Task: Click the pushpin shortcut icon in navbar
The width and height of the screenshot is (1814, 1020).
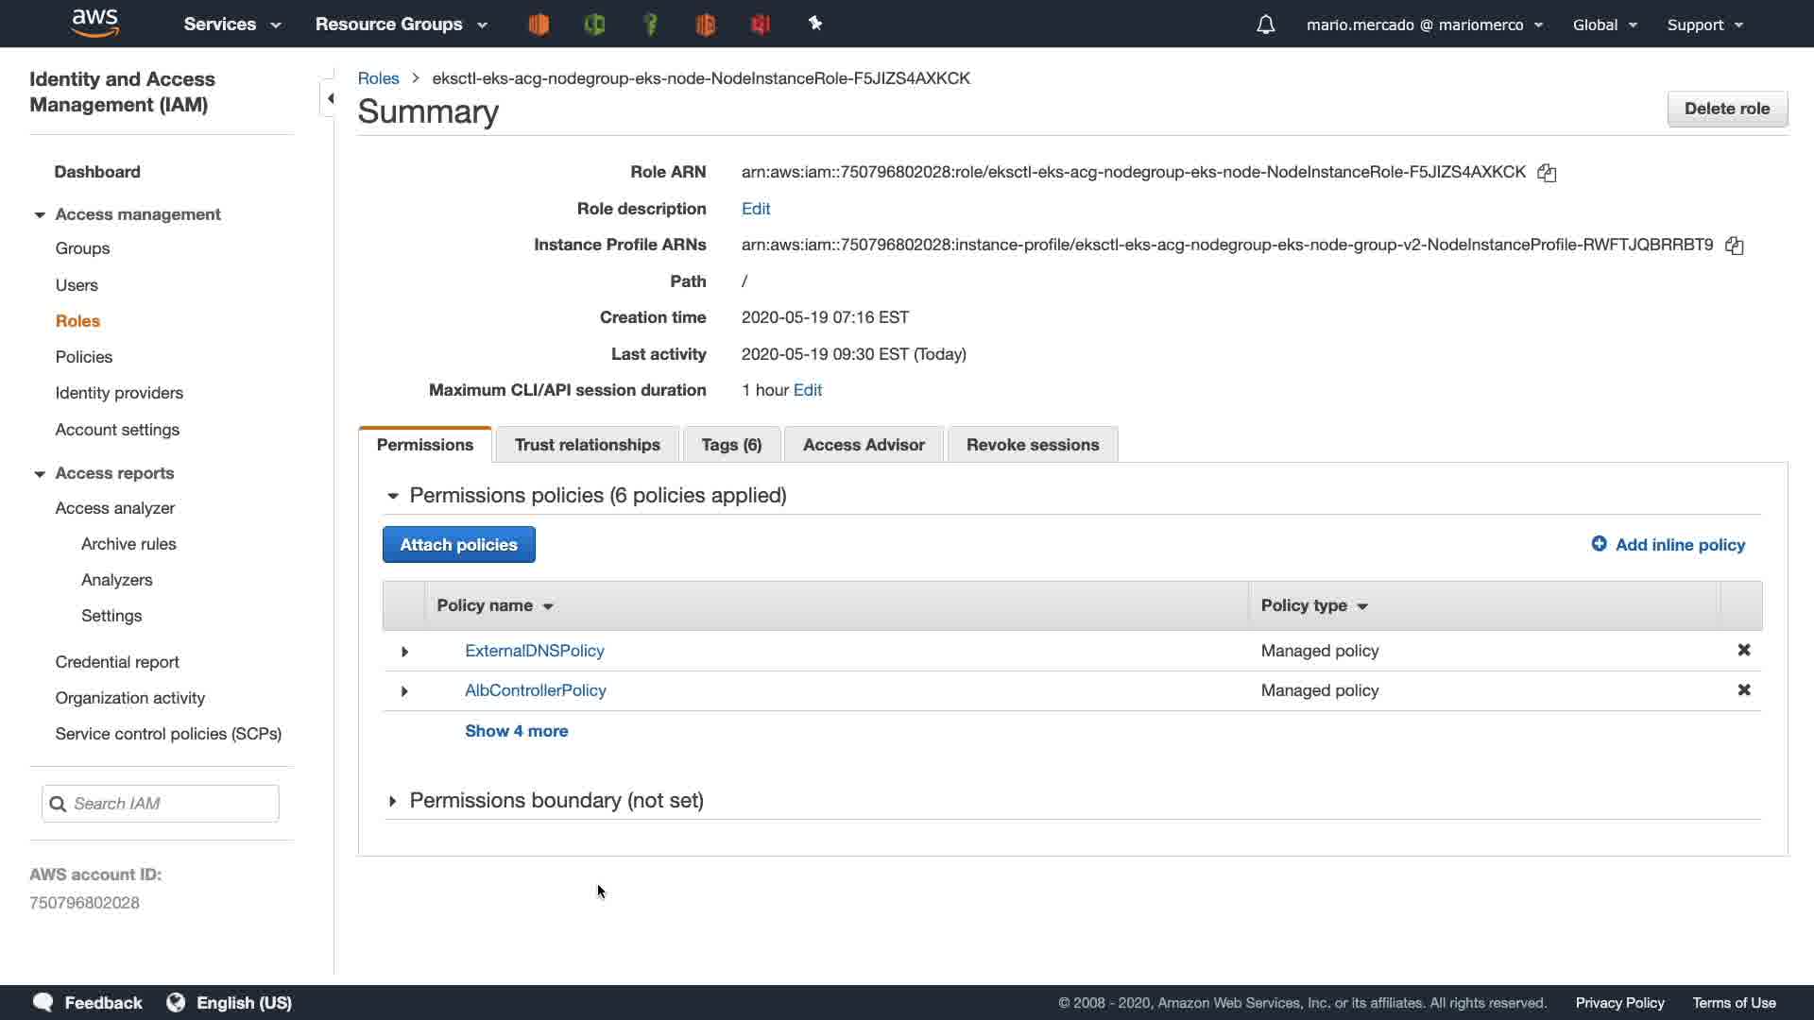Action: point(815,24)
